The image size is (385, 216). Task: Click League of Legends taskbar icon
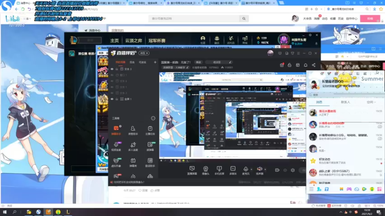coord(68,212)
